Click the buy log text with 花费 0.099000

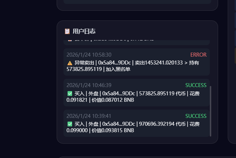coord(133,127)
